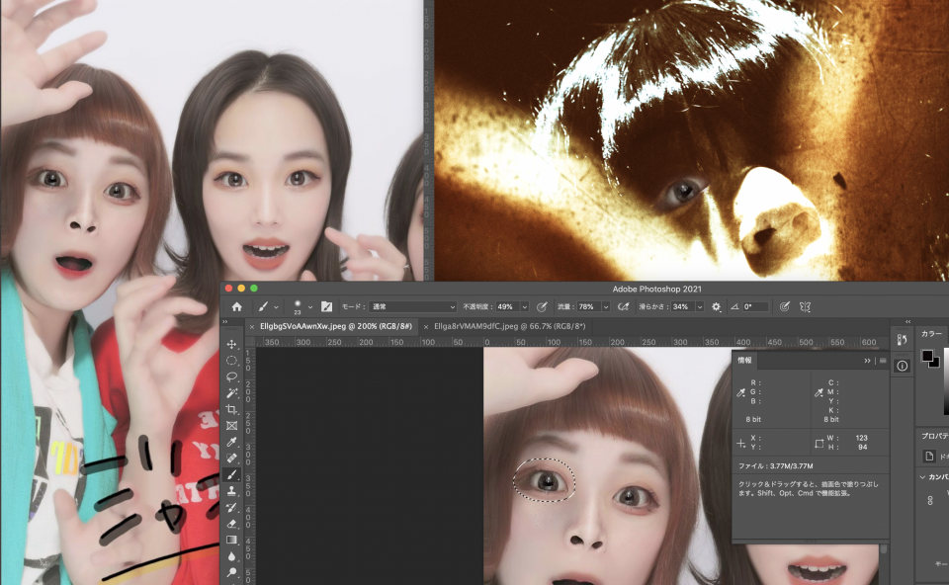Screen dimensions: 949x585
Task: Switch to Ellga8rVMAM9dfC.jpeg tab
Action: point(510,326)
